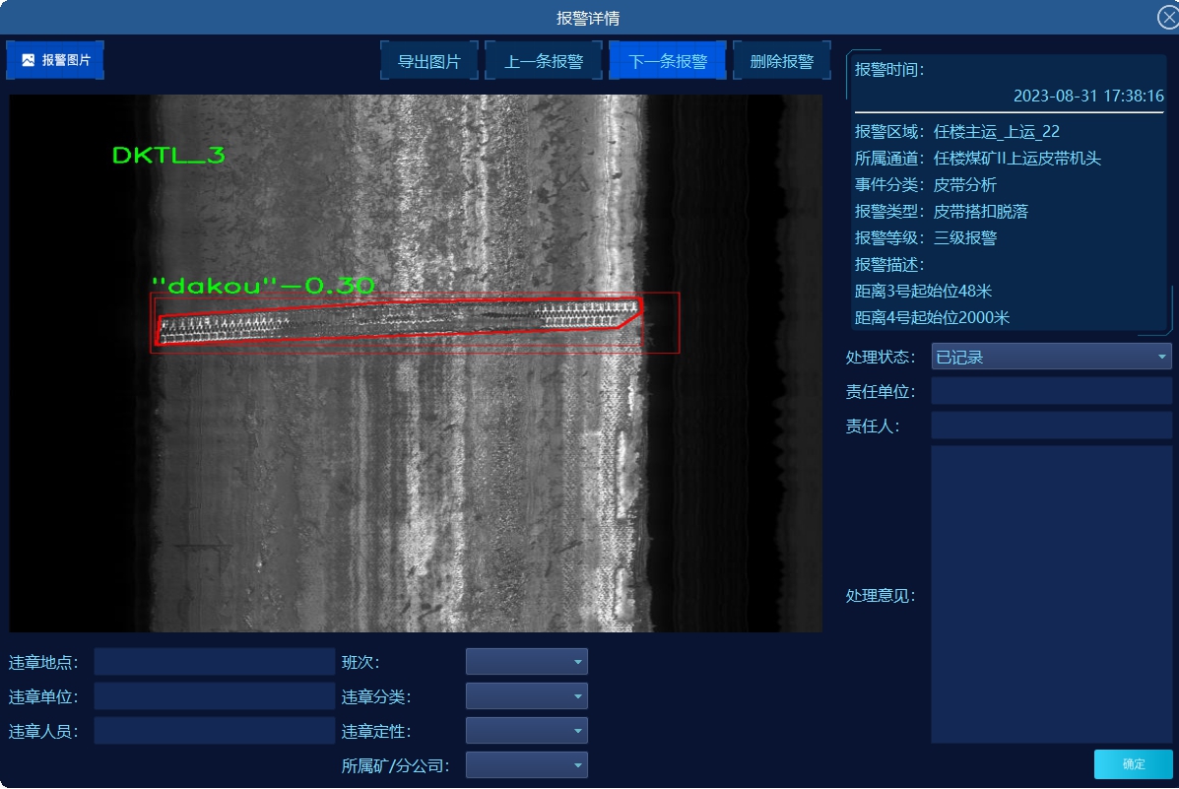Go to previous alarm 上一条报警
Image resolution: width=1179 pixels, height=789 pixels.
tap(544, 61)
